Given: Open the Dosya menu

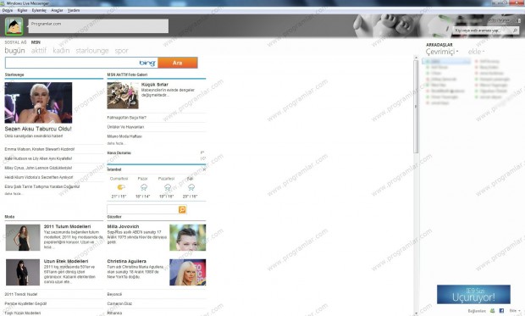Looking at the screenshot, I should point(8,10).
